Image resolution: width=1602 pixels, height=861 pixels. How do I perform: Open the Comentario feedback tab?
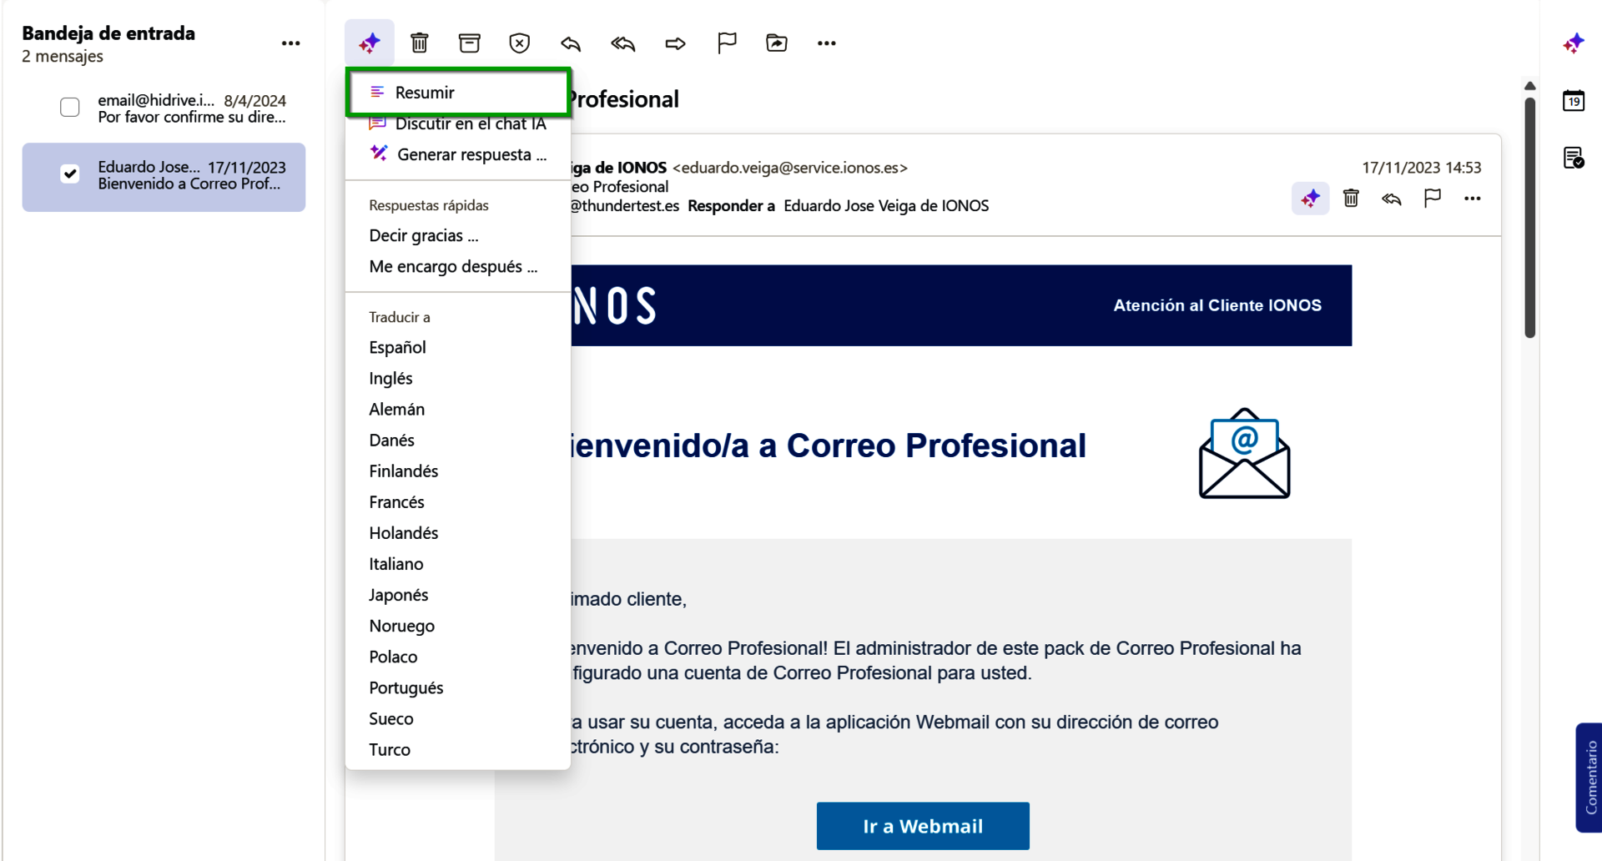coord(1589,778)
